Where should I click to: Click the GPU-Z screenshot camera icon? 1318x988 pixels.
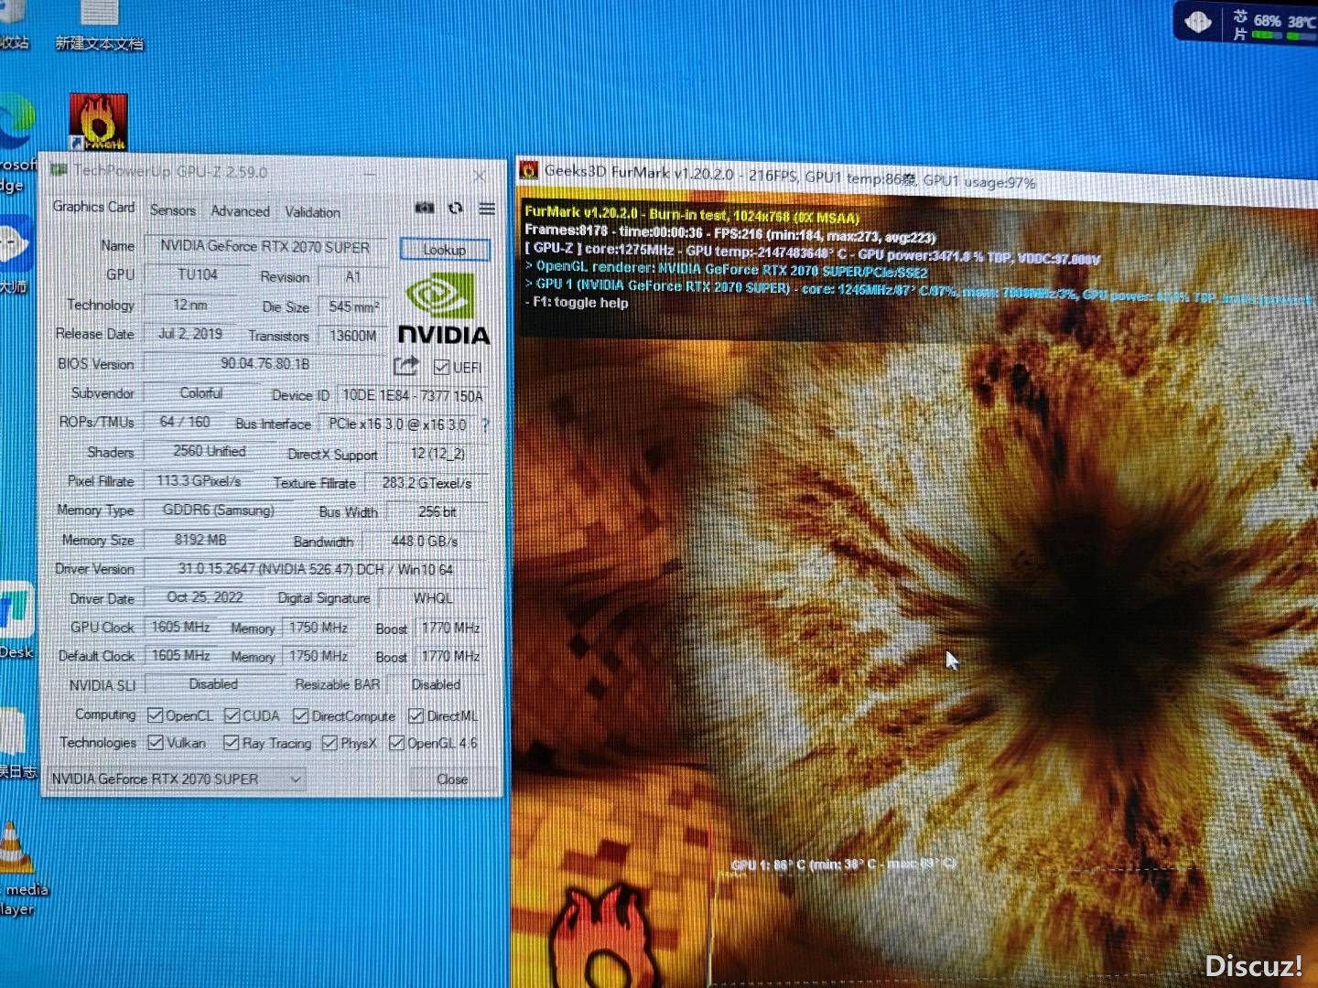coord(424,209)
